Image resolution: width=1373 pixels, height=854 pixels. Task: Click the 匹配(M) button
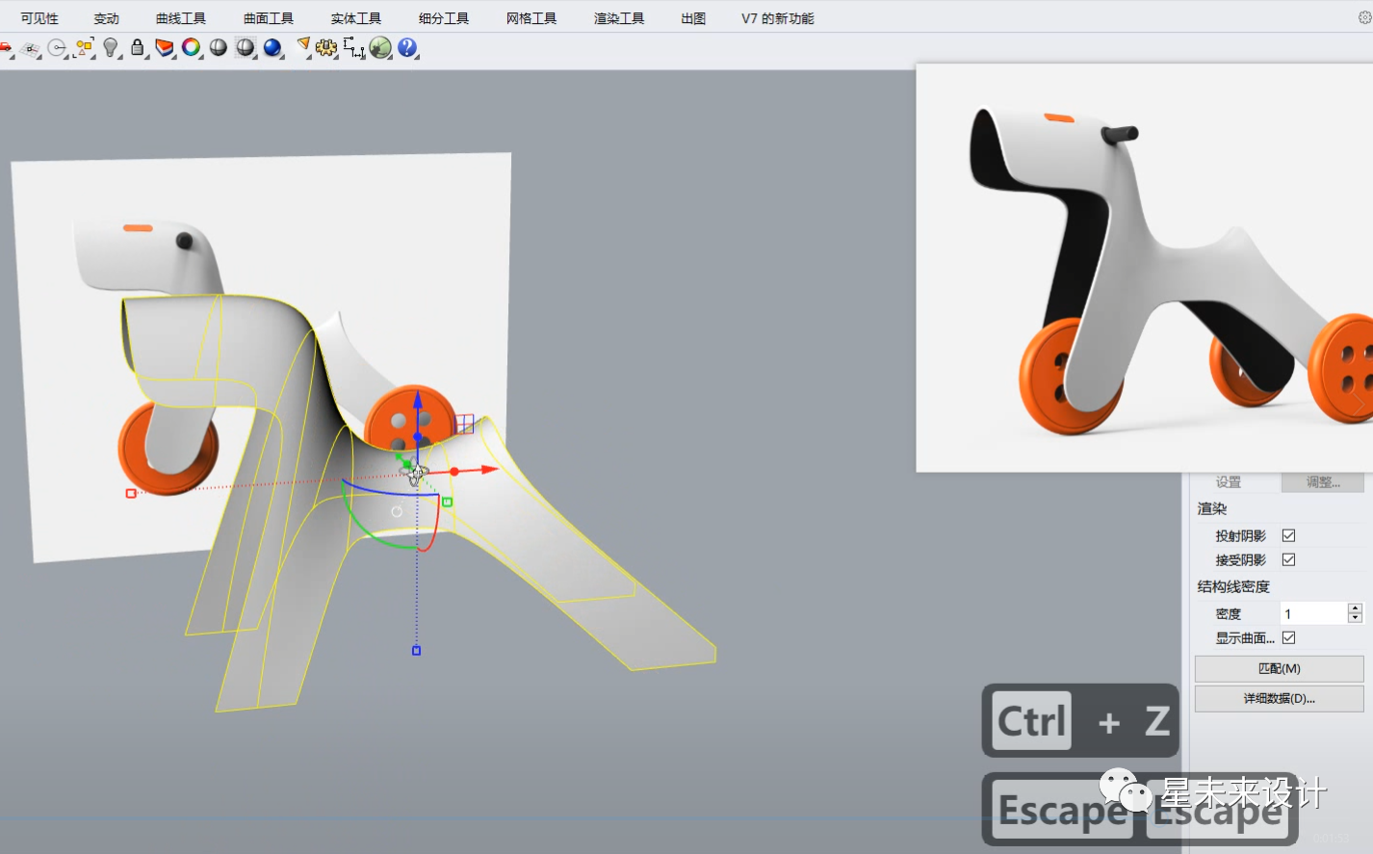(1279, 668)
